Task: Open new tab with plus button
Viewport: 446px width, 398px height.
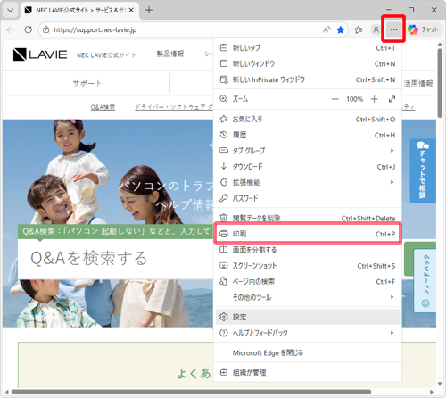Action: click(149, 10)
